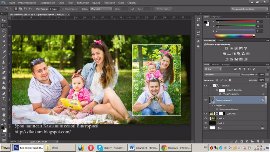Open Skype from the Windows taskbar
270x152 pixels.
pyautogui.click(x=112, y=148)
